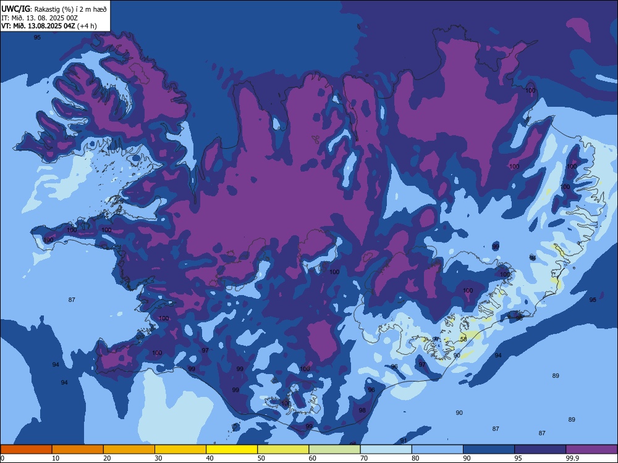Pick the yellow-green 50–60 legend swatch

284,449
